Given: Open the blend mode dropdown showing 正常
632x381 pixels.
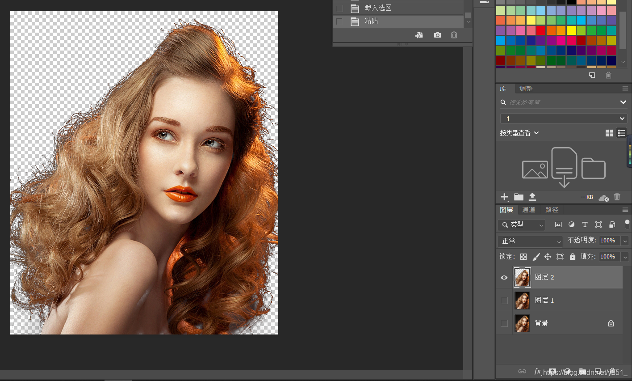Looking at the screenshot, I should tap(530, 241).
